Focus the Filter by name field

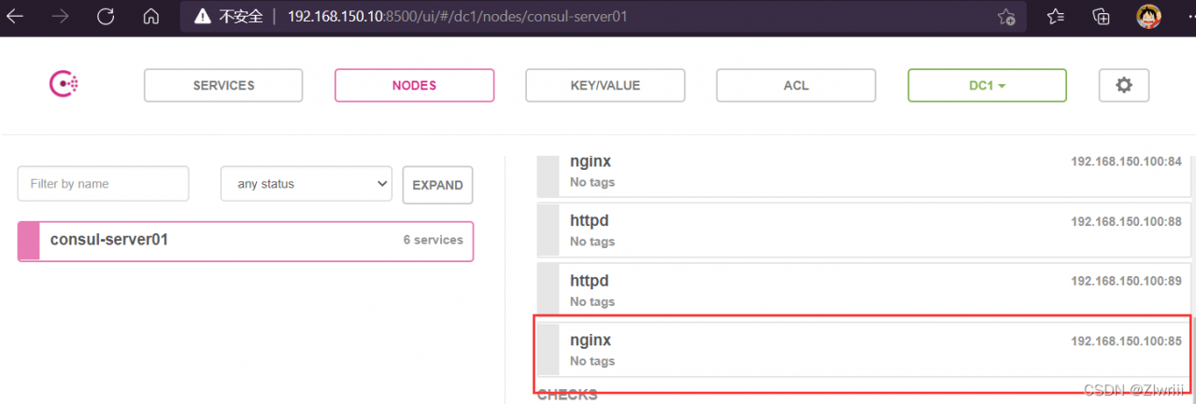(103, 184)
